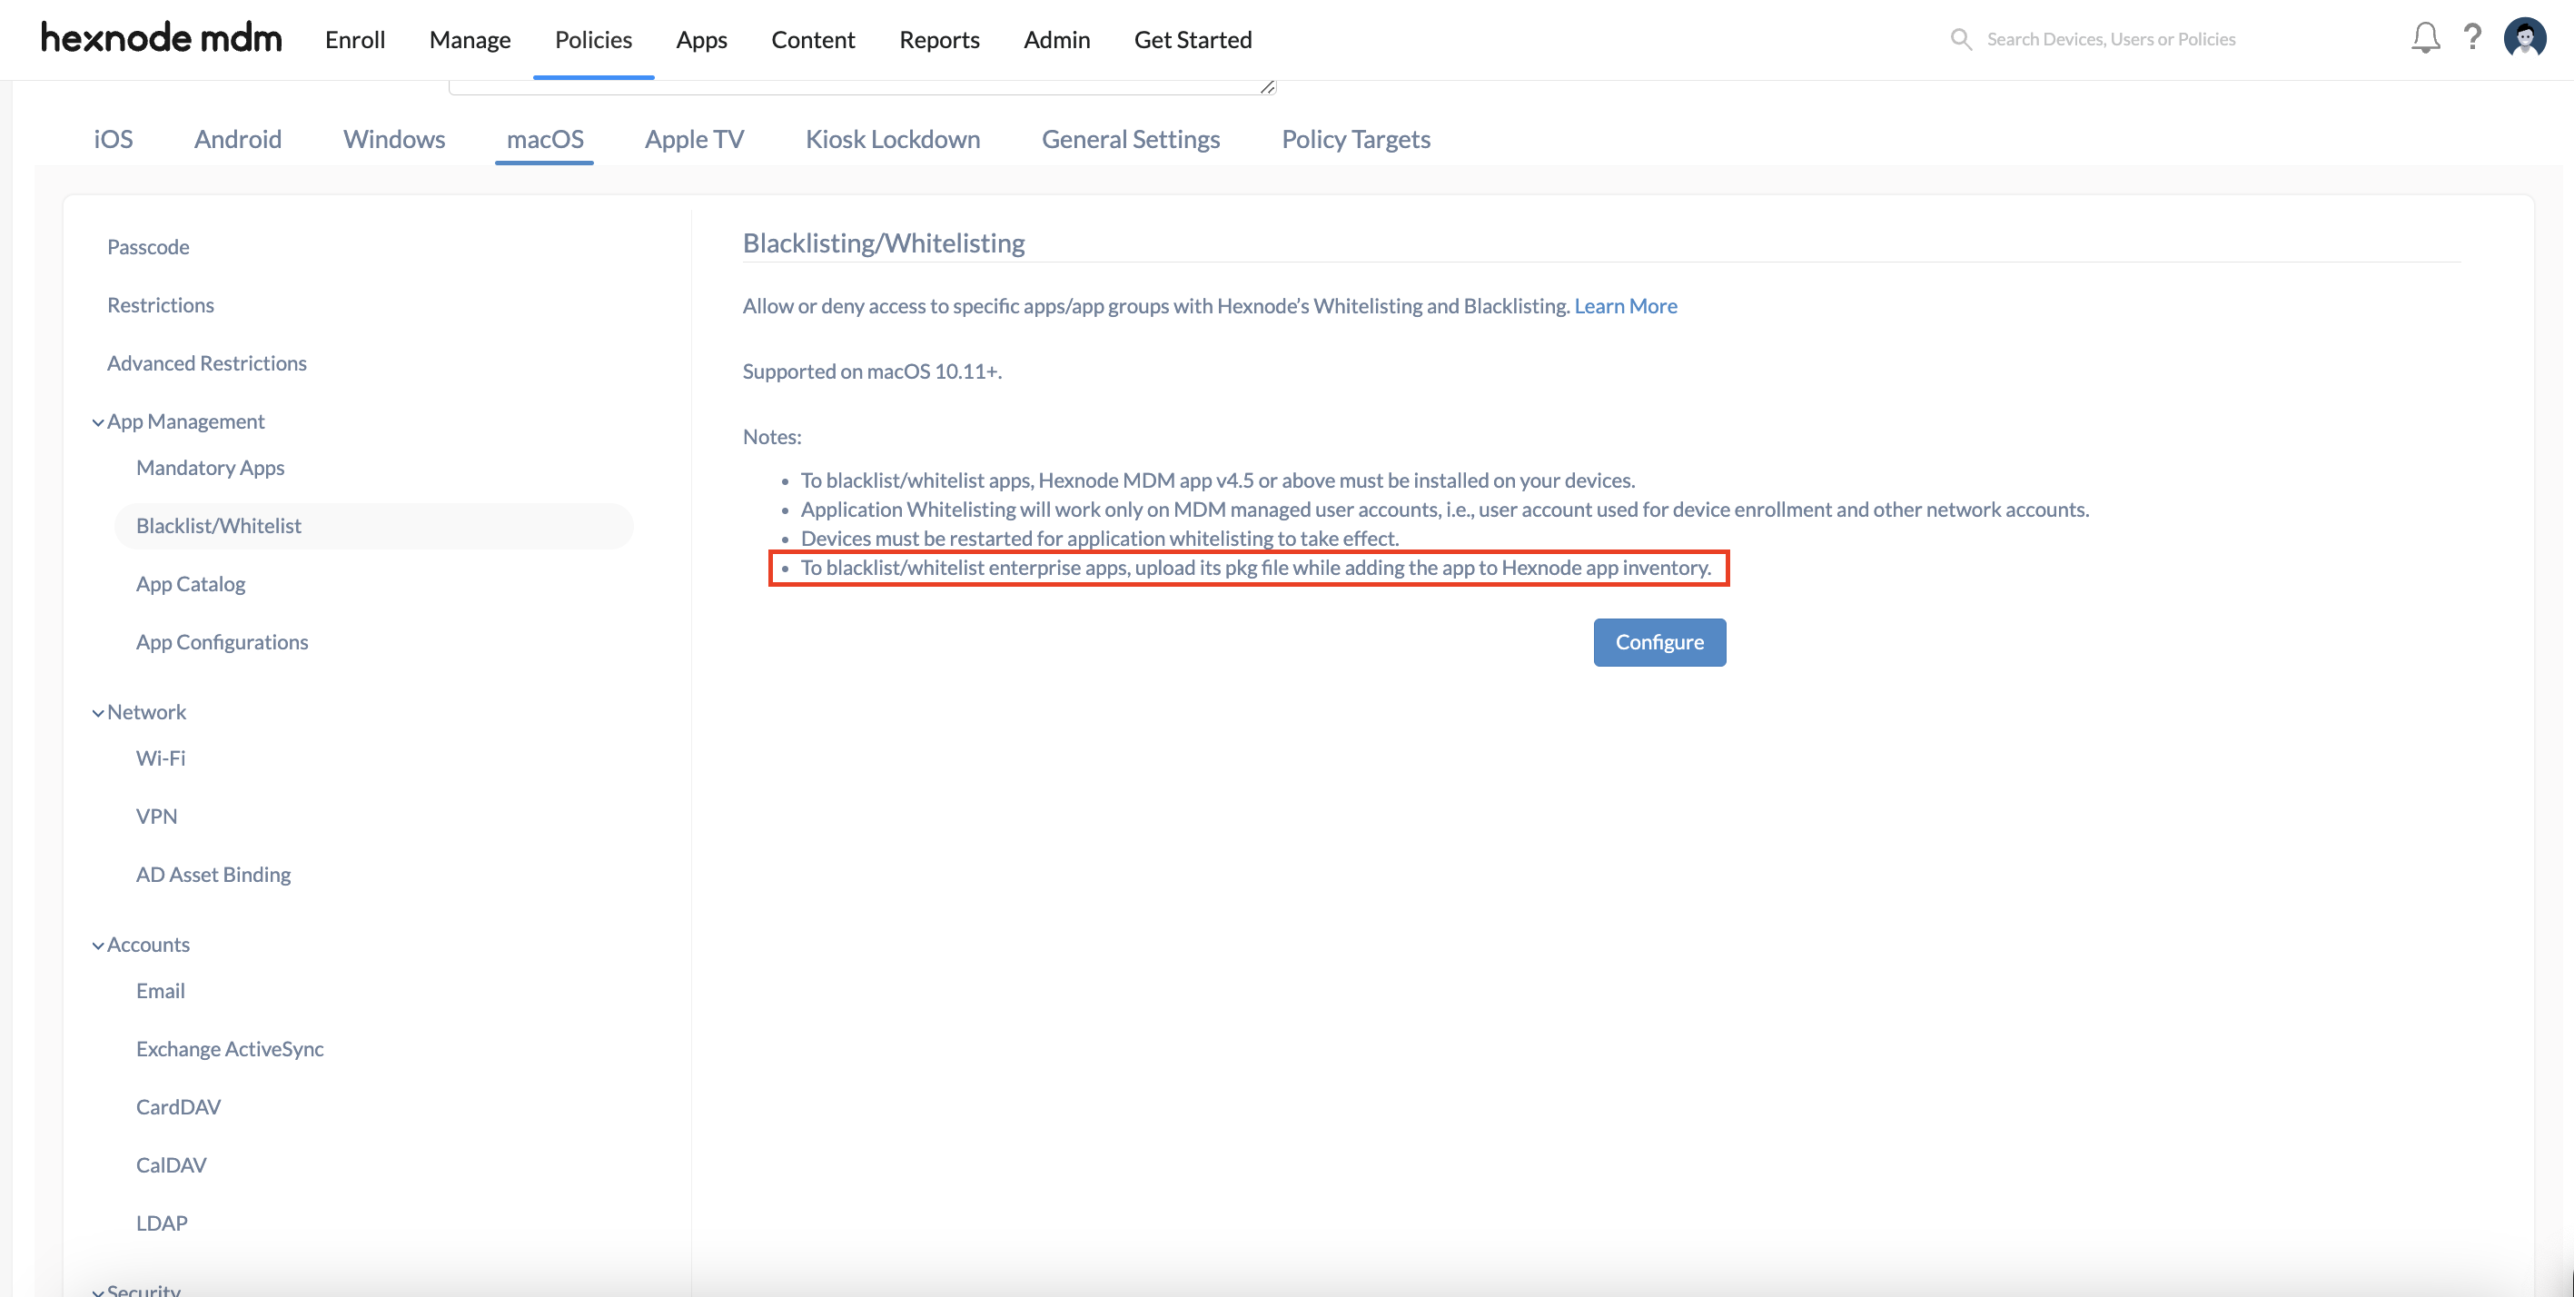Open Wi-Fi settings

(x=160, y=758)
